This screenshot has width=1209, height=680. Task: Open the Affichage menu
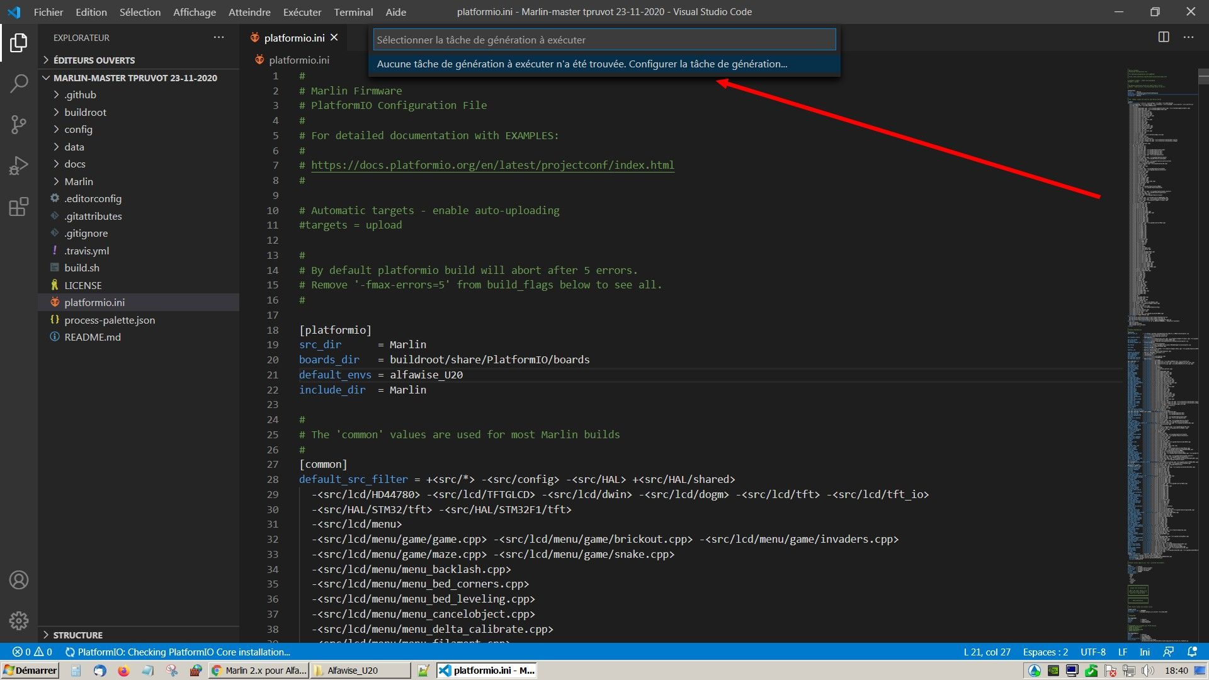[195, 12]
